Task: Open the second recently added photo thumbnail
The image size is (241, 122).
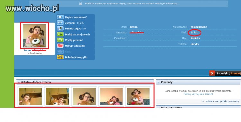Action: coord(57,96)
